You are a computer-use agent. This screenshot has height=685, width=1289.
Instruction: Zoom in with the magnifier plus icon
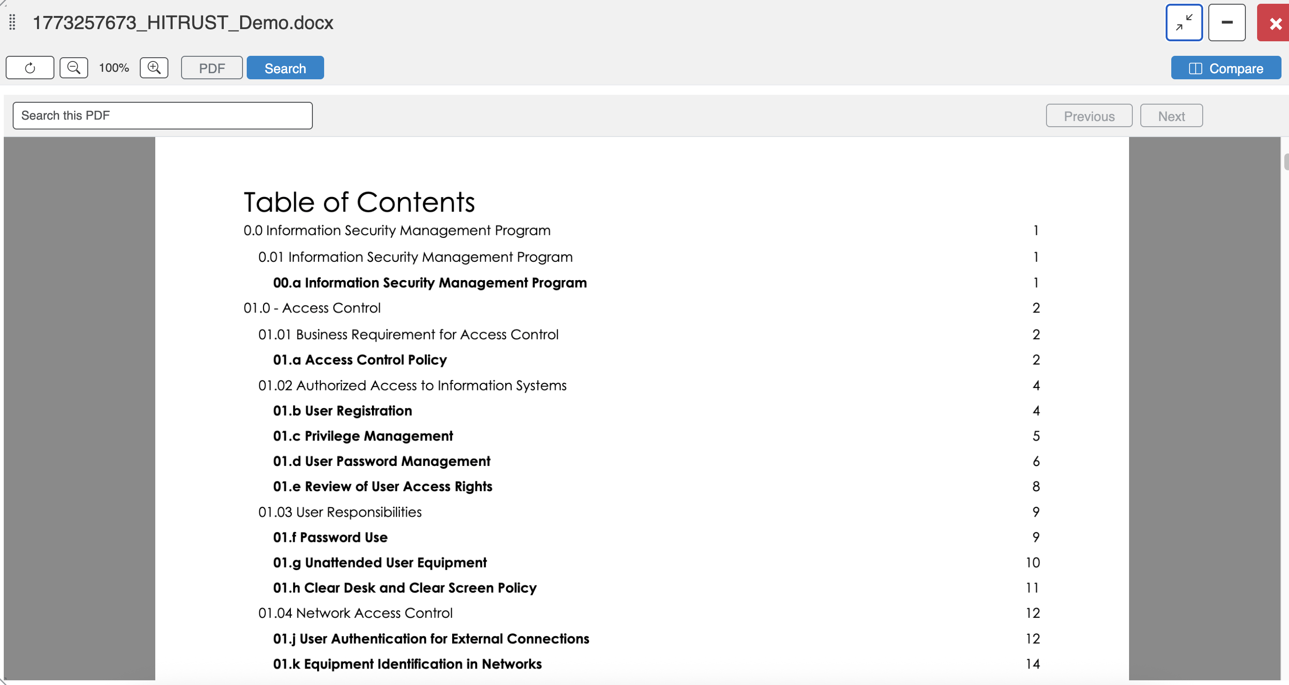154,68
